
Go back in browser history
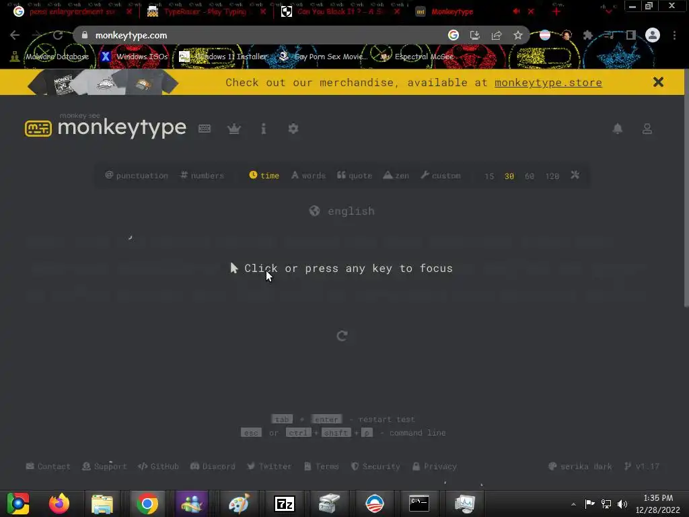(15, 35)
